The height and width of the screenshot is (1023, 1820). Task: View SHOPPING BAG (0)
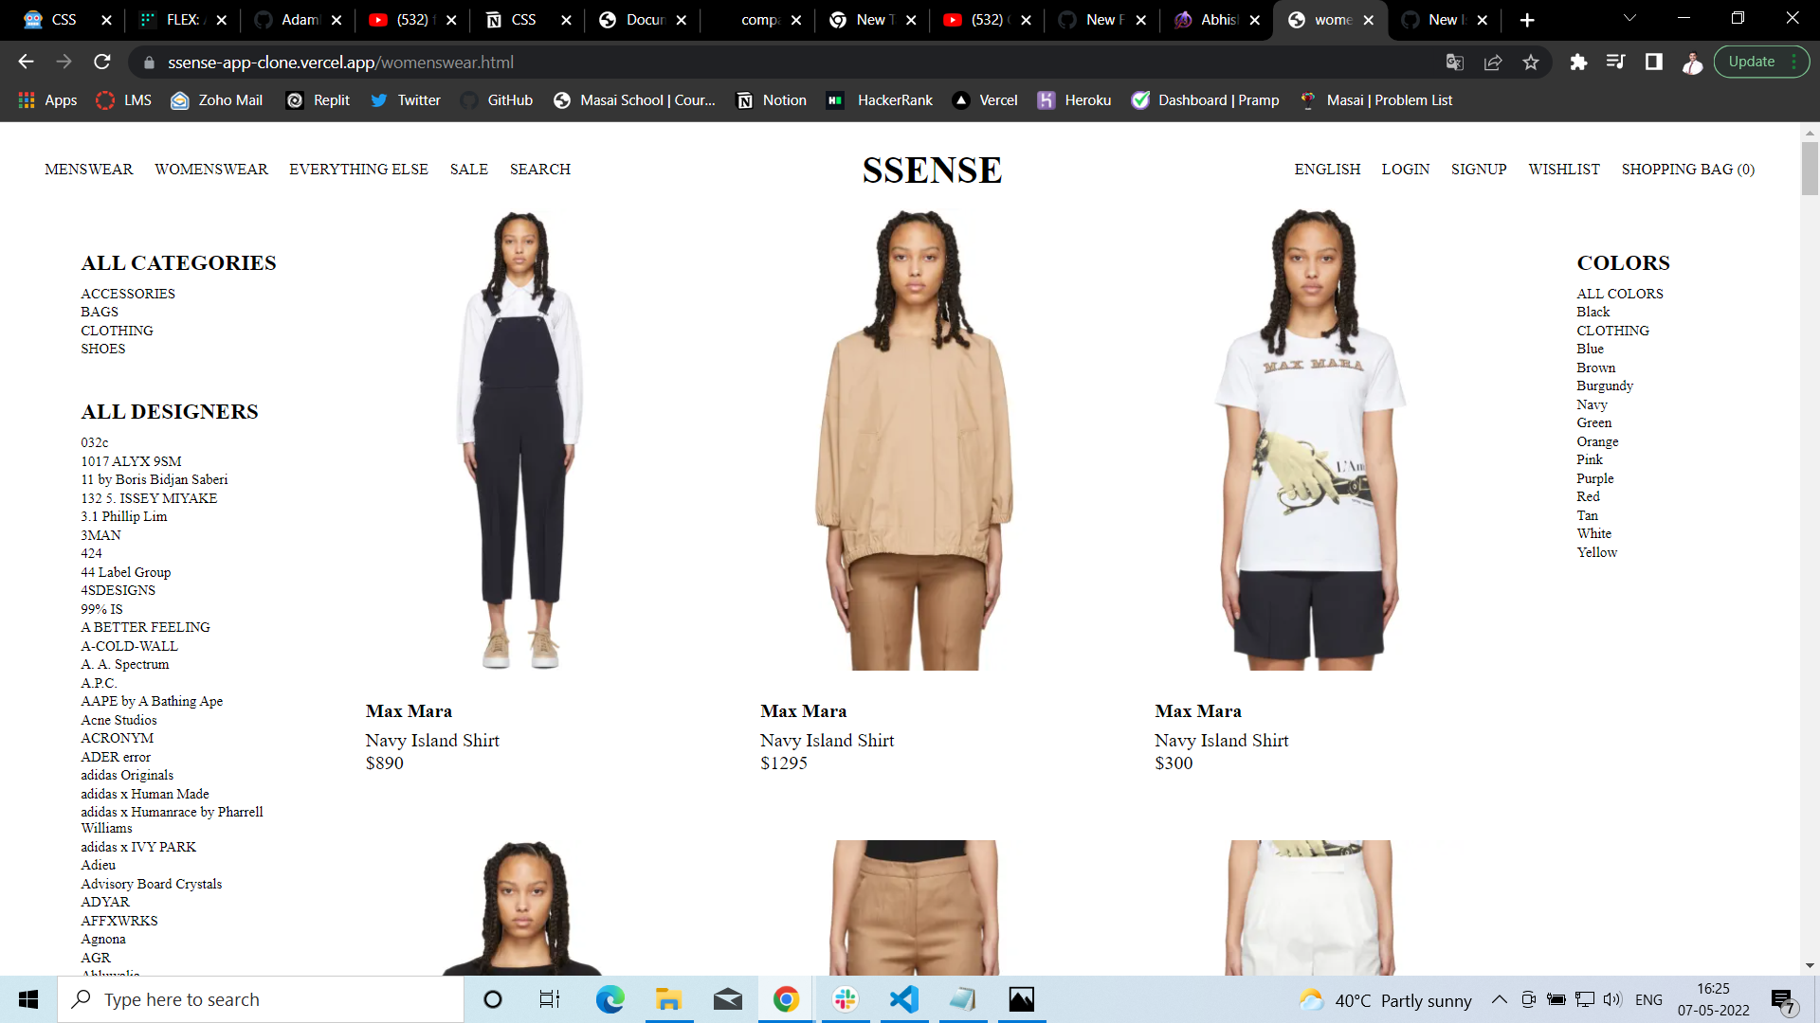click(1687, 170)
